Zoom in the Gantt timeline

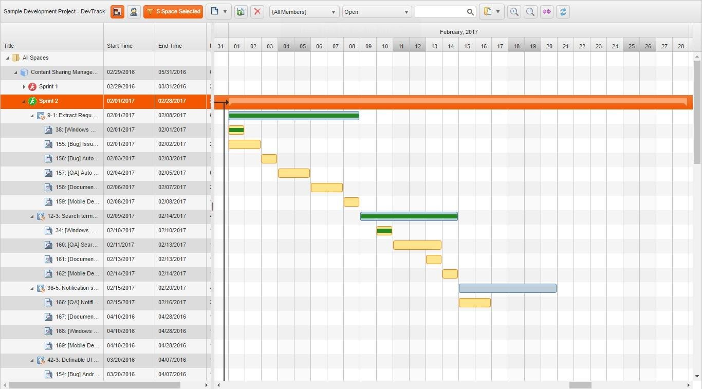pos(514,12)
